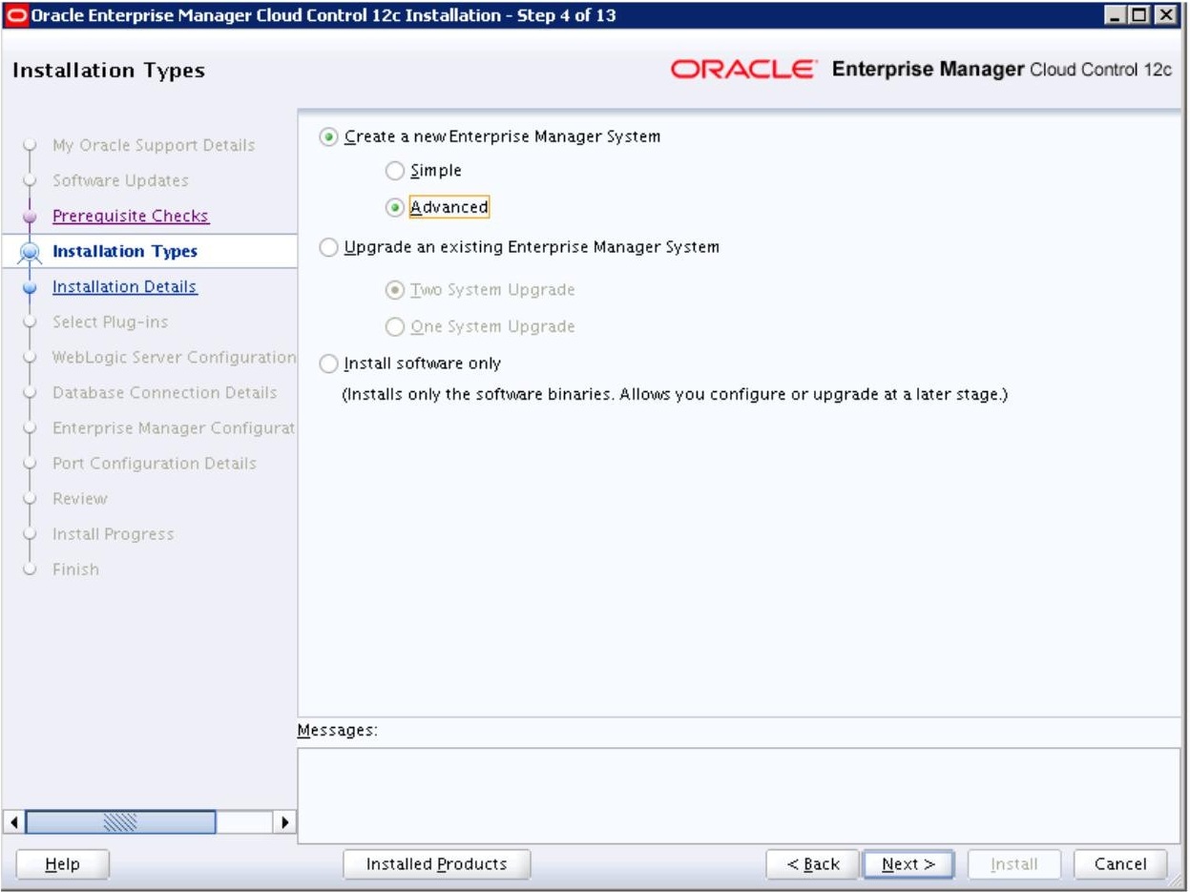Screen dimensions: 1190x892
Task: Minimize the installer window
Action: [x=1117, y=15]
